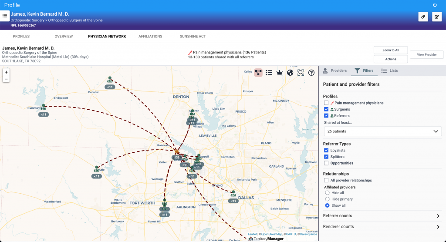Uncheck the Loyalists referrer type
Viewport: 446px width, 242px height.
(x=326, y=151)
